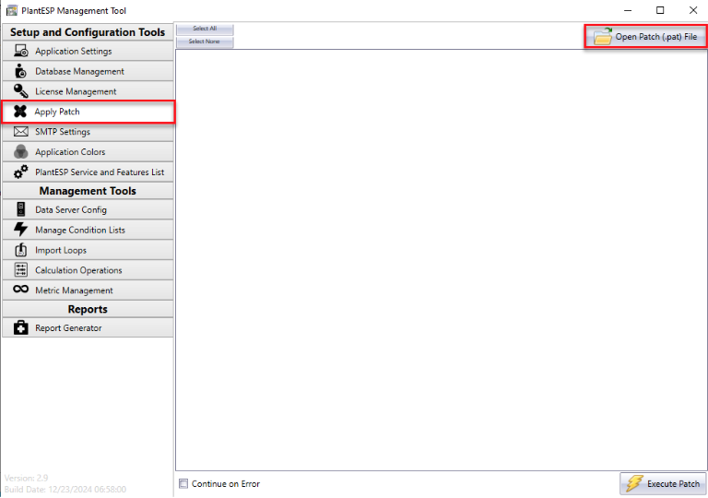This screenshot has height=498, width=708.
Task: Click the Metric Management infinity icon
Action: tap(21, 290)
